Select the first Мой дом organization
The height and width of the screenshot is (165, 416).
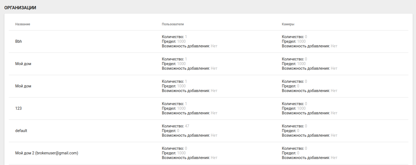click(x=23, y=64)
